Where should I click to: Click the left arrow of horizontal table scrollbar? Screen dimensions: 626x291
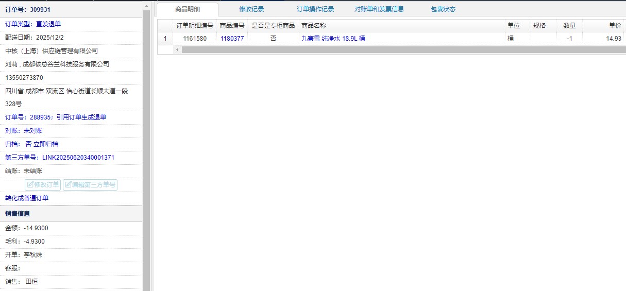[x=178, y=50]
